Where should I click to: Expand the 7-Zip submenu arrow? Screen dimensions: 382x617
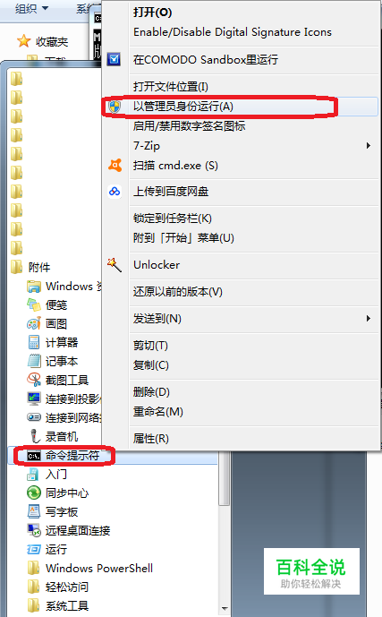369,146
